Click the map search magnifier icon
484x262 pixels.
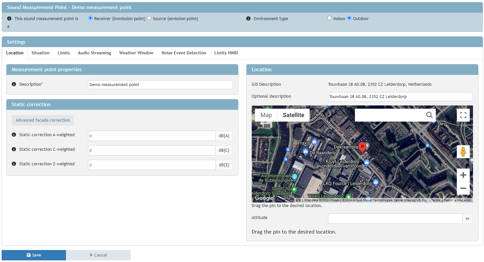[x=429, y=115]
